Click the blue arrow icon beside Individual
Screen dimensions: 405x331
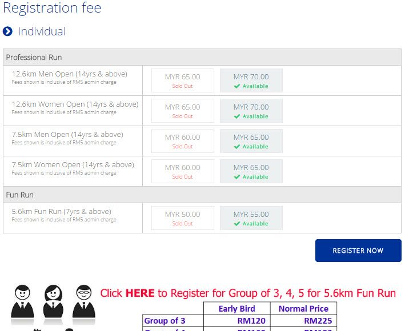pos(7,31)
